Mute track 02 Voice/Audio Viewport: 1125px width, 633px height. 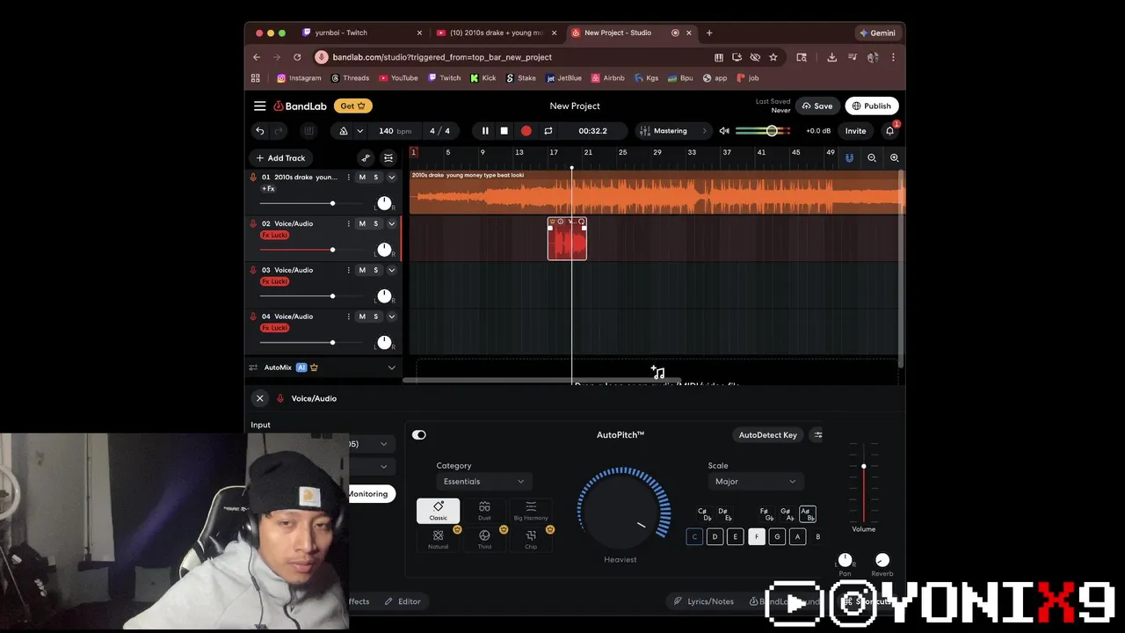pyautogui.click(x=362, y=223)
